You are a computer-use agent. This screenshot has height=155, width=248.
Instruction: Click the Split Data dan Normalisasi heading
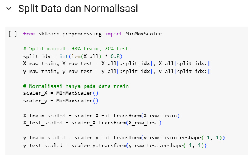pos(78,9)
